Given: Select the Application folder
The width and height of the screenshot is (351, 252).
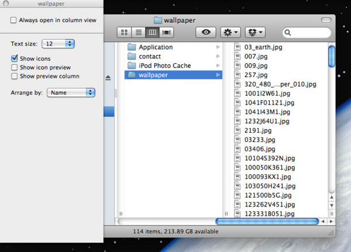Looking at the screenshot, I should coord(173,47).
